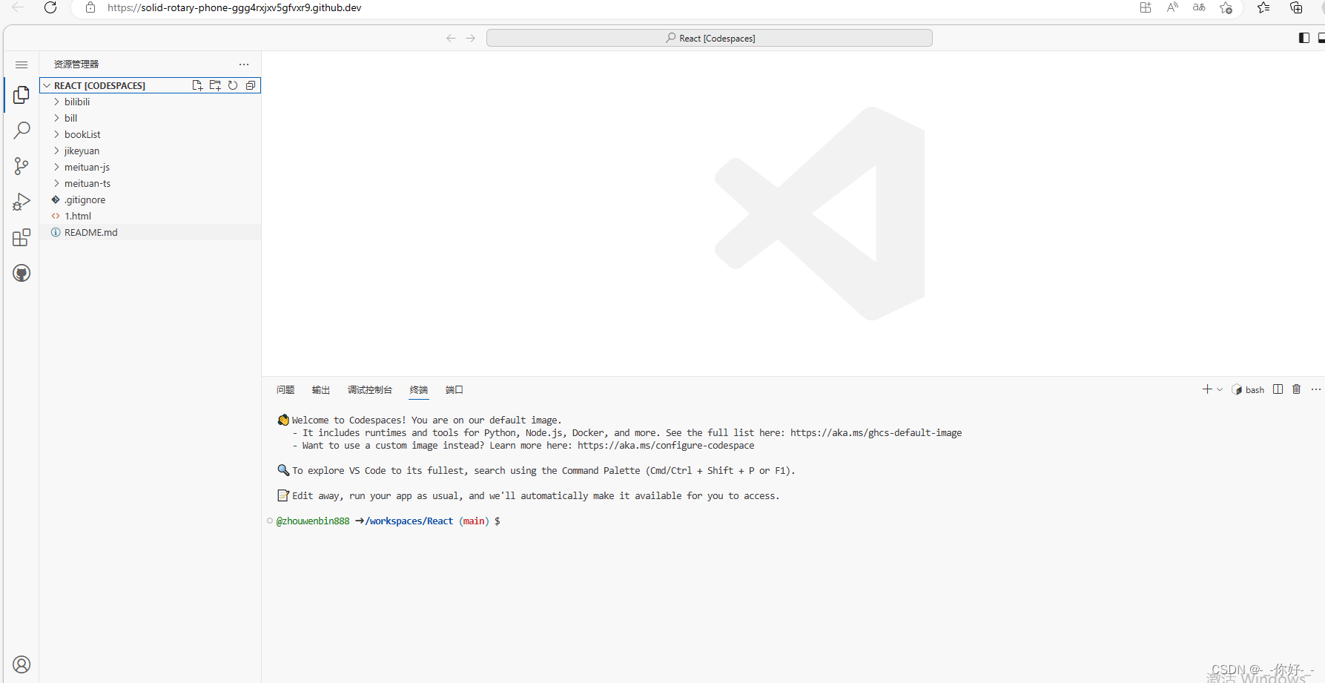Open the Extensions view

(22, 237)
